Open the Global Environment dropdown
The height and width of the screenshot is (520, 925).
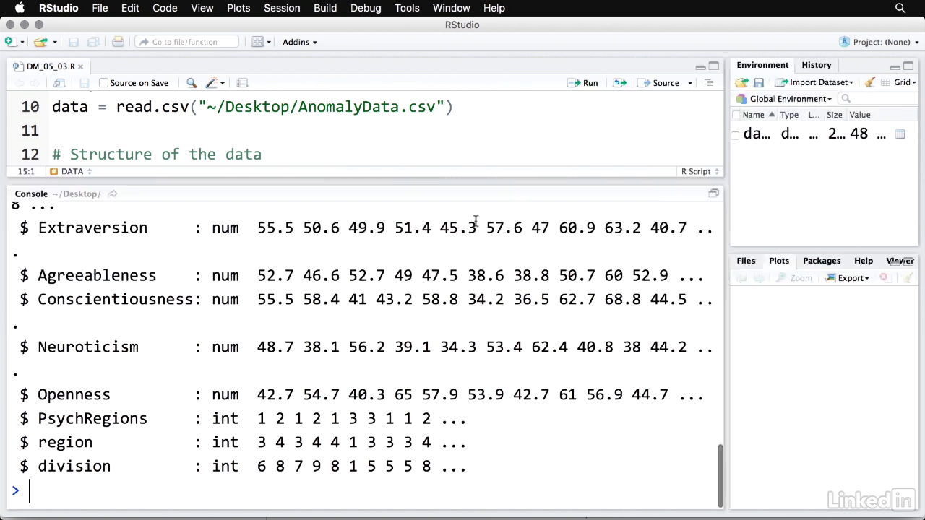788,99
